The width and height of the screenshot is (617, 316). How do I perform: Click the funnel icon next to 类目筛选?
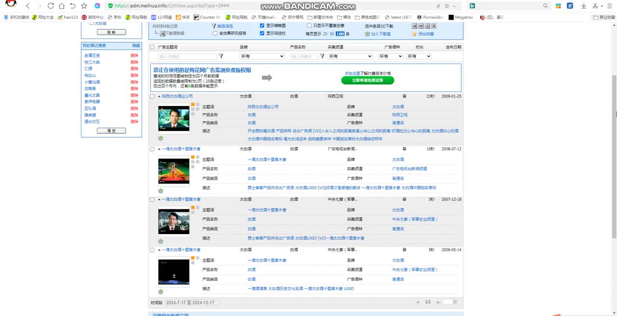[x=214, y=26]
